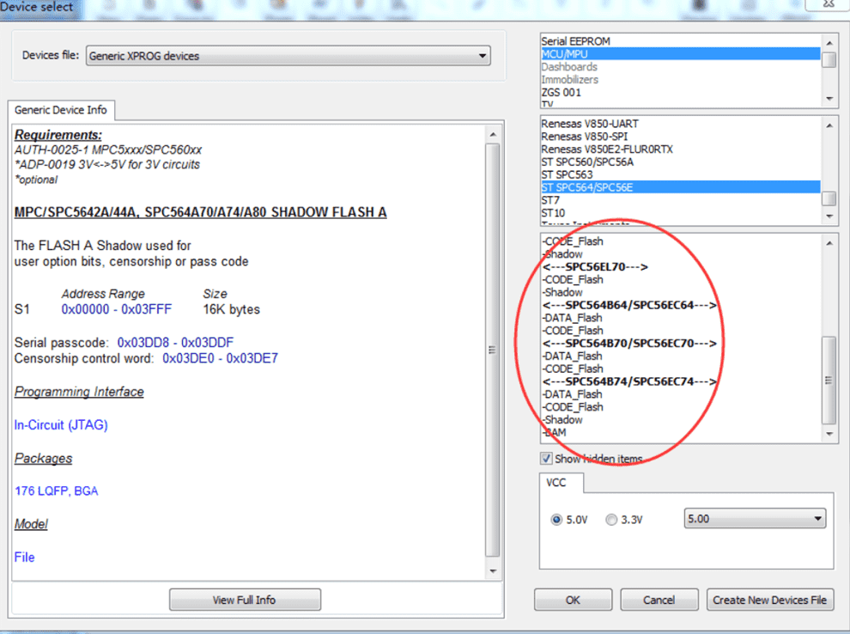
Task: Select DATA_Flash under SPC564B64/SPC56EC64
Action: click(680, 318)
